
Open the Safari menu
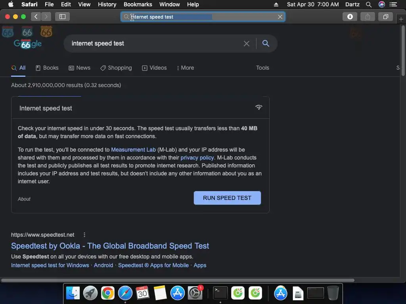tap(29, 4)
